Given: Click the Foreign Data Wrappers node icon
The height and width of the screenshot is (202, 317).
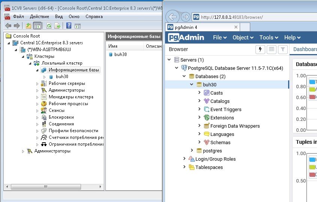Looking at the screenshot, I should coord(207,126).
